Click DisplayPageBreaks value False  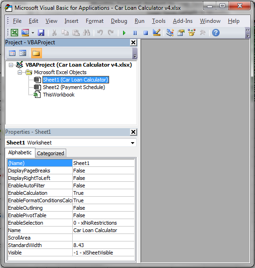pyautogui.click(x=103, y=171)
